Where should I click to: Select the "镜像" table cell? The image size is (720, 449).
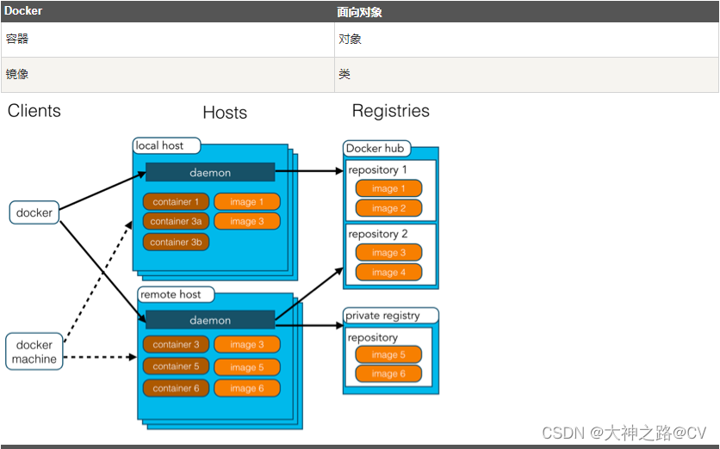pyautogui.click(x=168, y=74)
